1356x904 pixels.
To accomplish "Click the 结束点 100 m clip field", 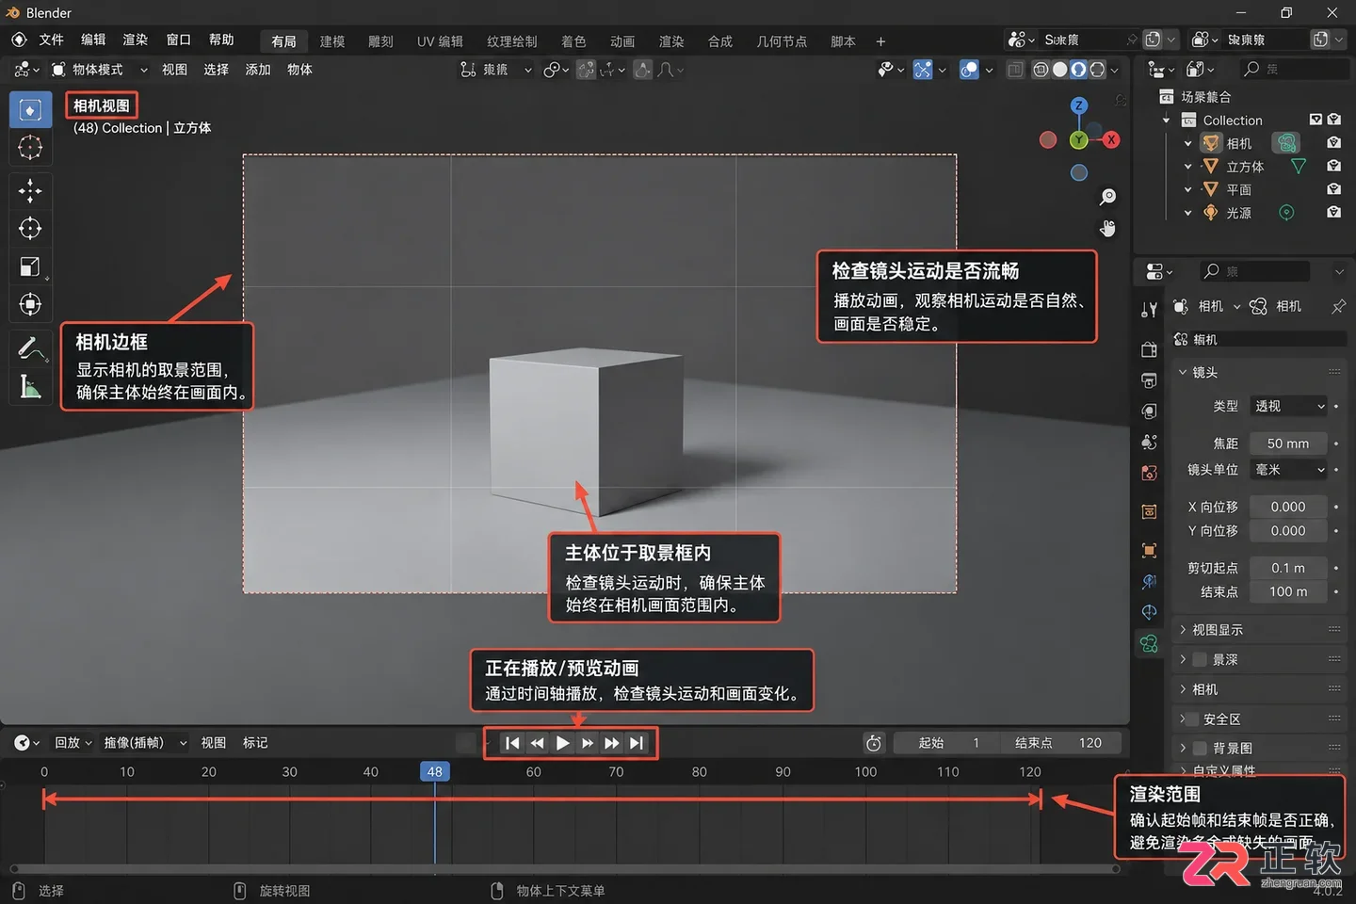I will tap(1288, 591).
